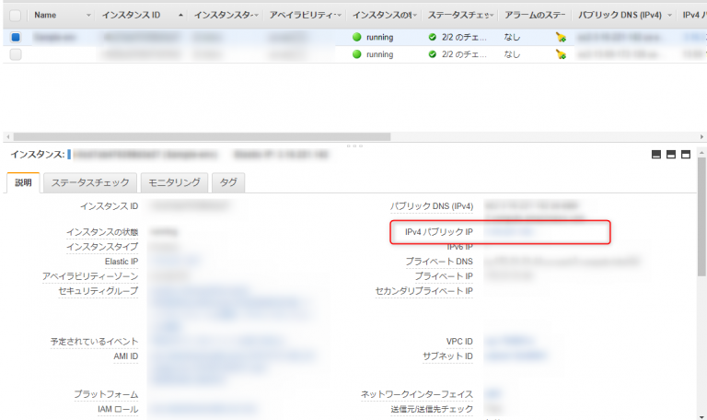Open the モニタリング tab
This screenshot has height=420, width=707.
pyautogui.click(x=173, y=182)
